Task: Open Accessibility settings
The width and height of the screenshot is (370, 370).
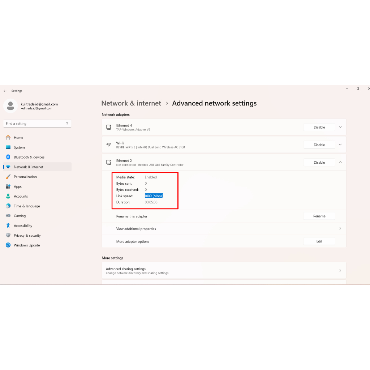Action: (x=37, y=225)
